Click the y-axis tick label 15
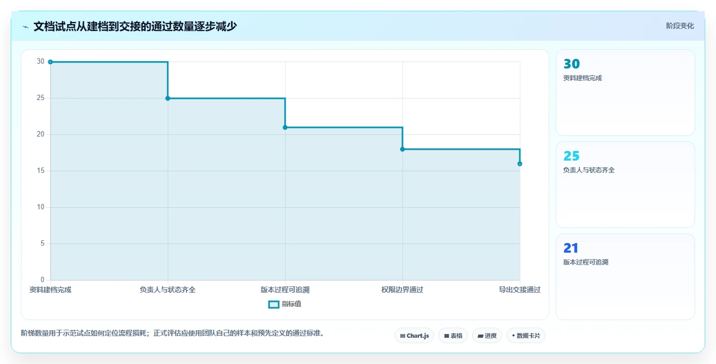Image resolution: width=716 pixels, height=364 pixels. point(41,171)
